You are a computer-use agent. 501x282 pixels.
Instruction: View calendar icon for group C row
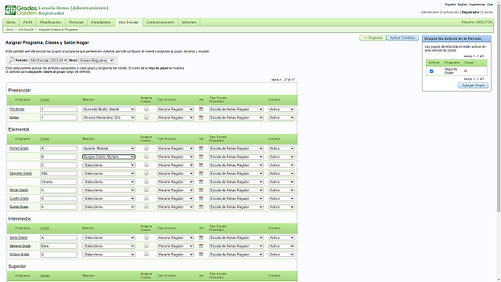coord(200,165)
